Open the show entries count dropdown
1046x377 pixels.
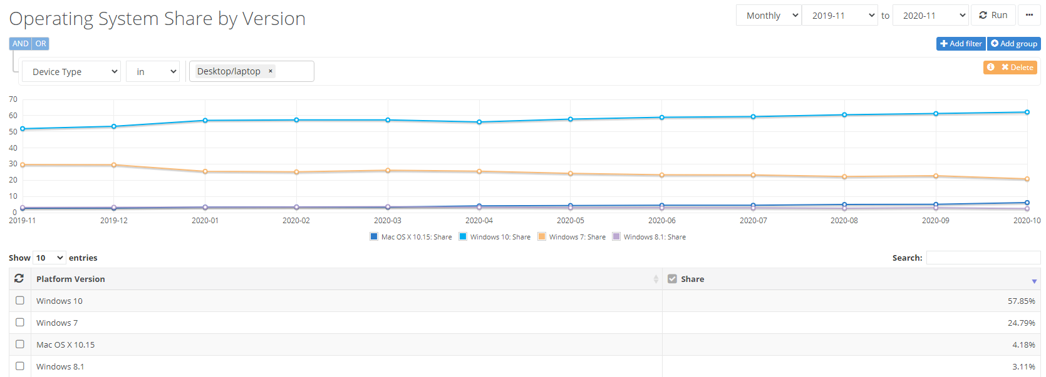tap(49, 258)
